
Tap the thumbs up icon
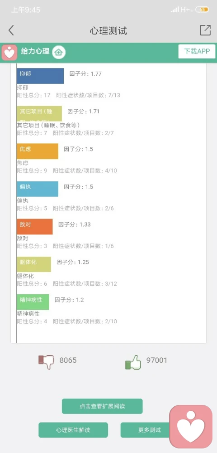(133, 362)
